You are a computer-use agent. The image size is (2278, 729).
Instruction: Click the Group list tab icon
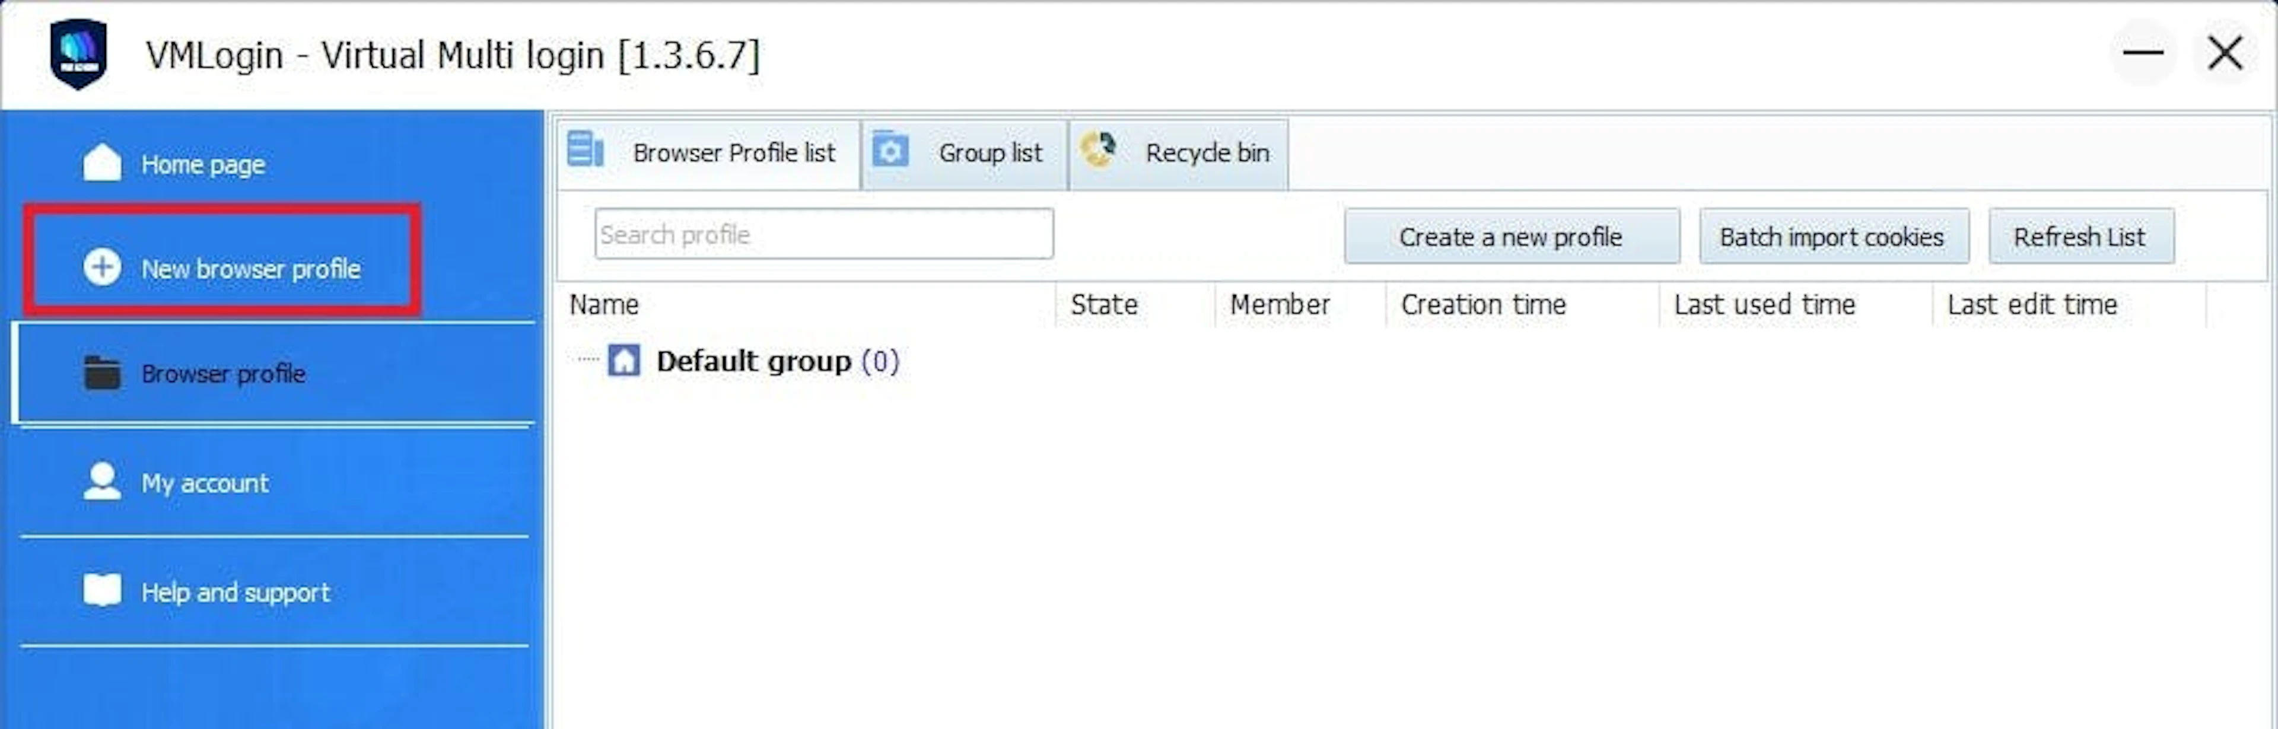tap(890, 149)
